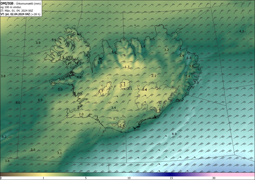Screen dimensions: 255x180
Task: Click the 'og 100 m vindur.' legend line
Action: click(11, 7)
